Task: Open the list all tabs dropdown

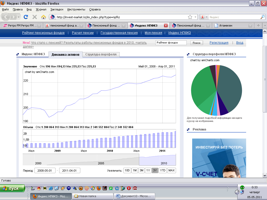Action: point(264,26)
